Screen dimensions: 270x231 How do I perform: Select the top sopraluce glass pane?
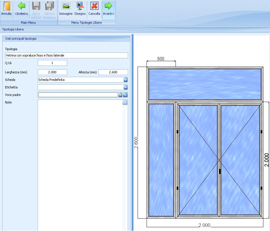205,84
